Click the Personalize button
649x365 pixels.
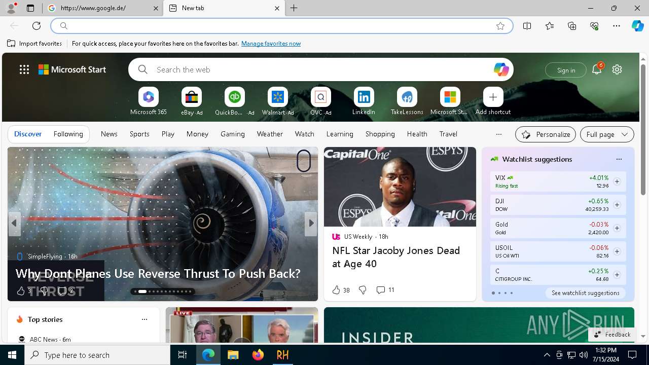click(x=546, y=134)
